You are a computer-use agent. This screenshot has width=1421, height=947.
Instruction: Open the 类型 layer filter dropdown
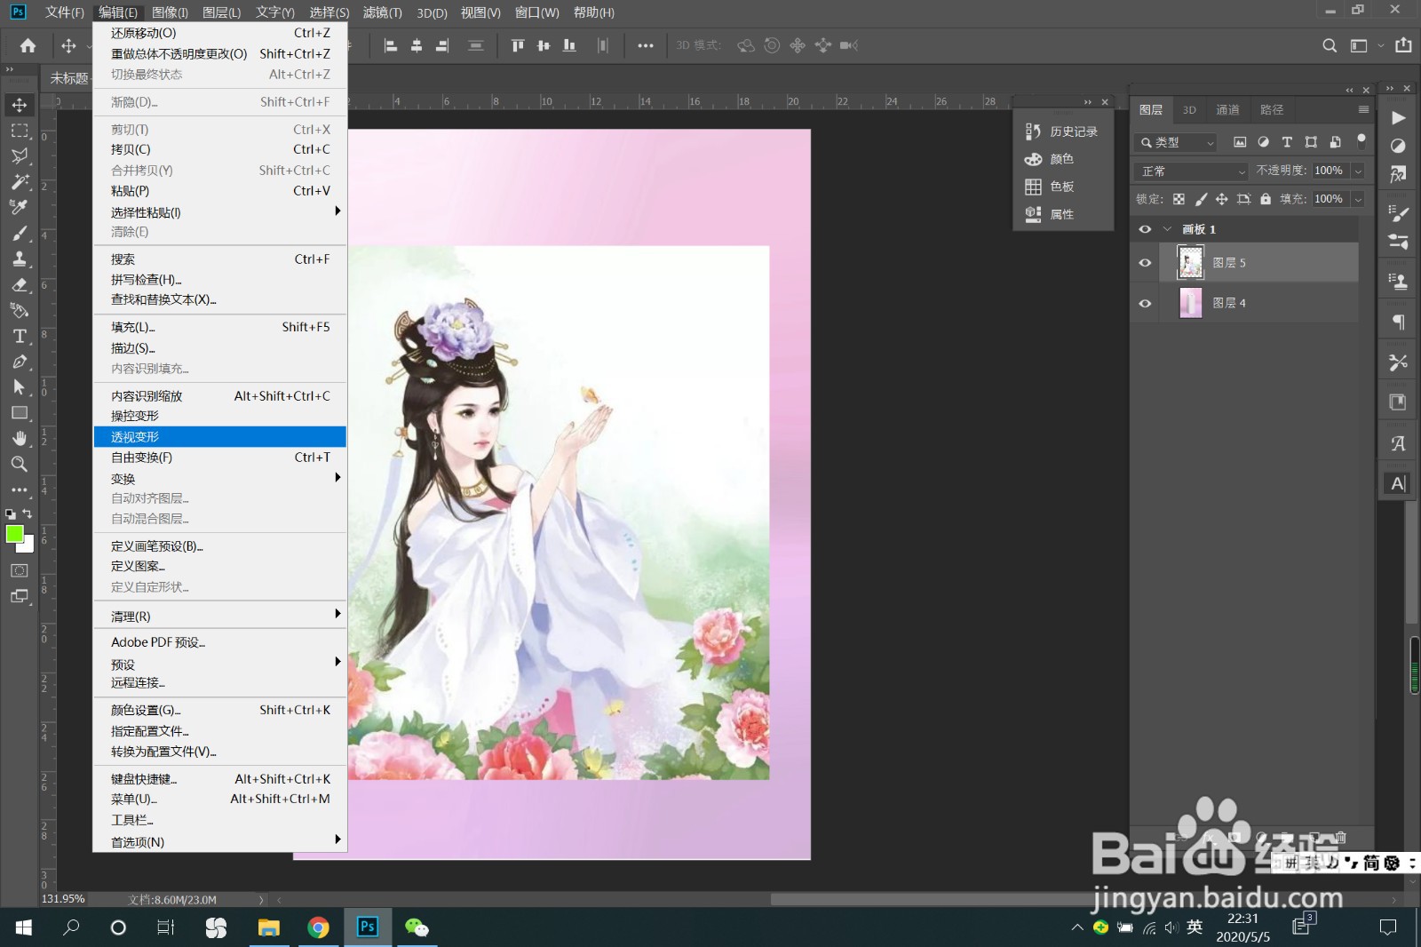click(x=1176, y=142)
